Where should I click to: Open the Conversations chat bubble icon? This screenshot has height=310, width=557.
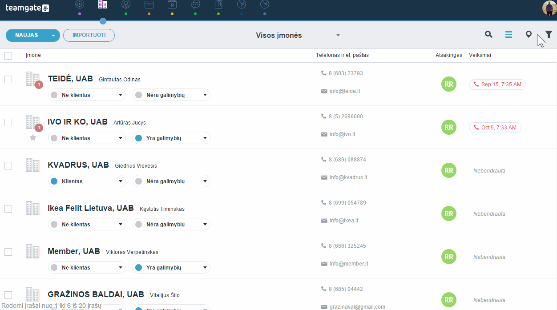[195, 5]
